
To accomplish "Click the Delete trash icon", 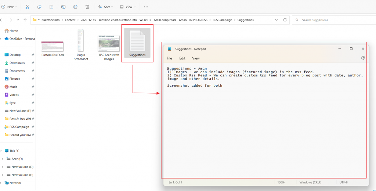I will click(87, 7).
